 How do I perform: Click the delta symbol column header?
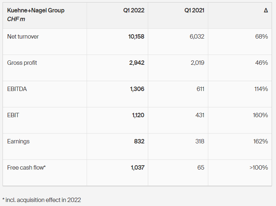pos(266,11)
